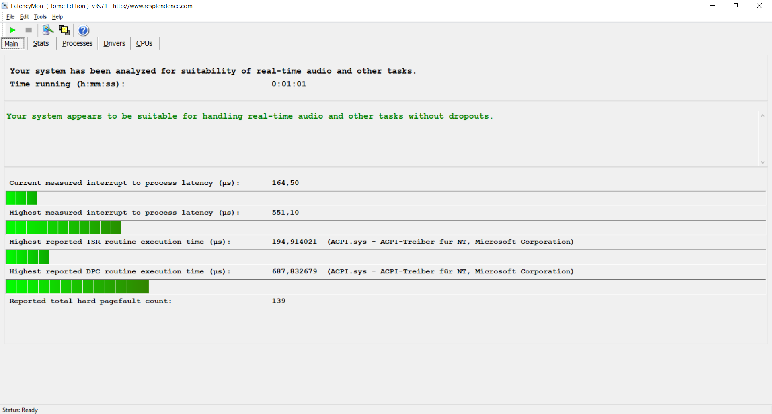View the CPUs tab
Screen dimensions: 772x414
pos(144,43)
